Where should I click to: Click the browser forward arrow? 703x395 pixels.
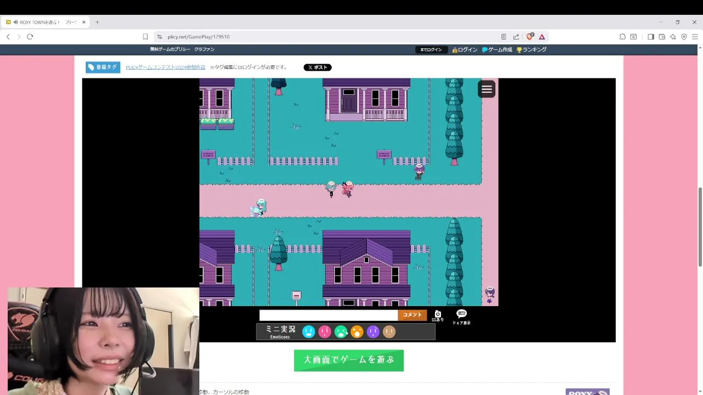tap(19, 37)
